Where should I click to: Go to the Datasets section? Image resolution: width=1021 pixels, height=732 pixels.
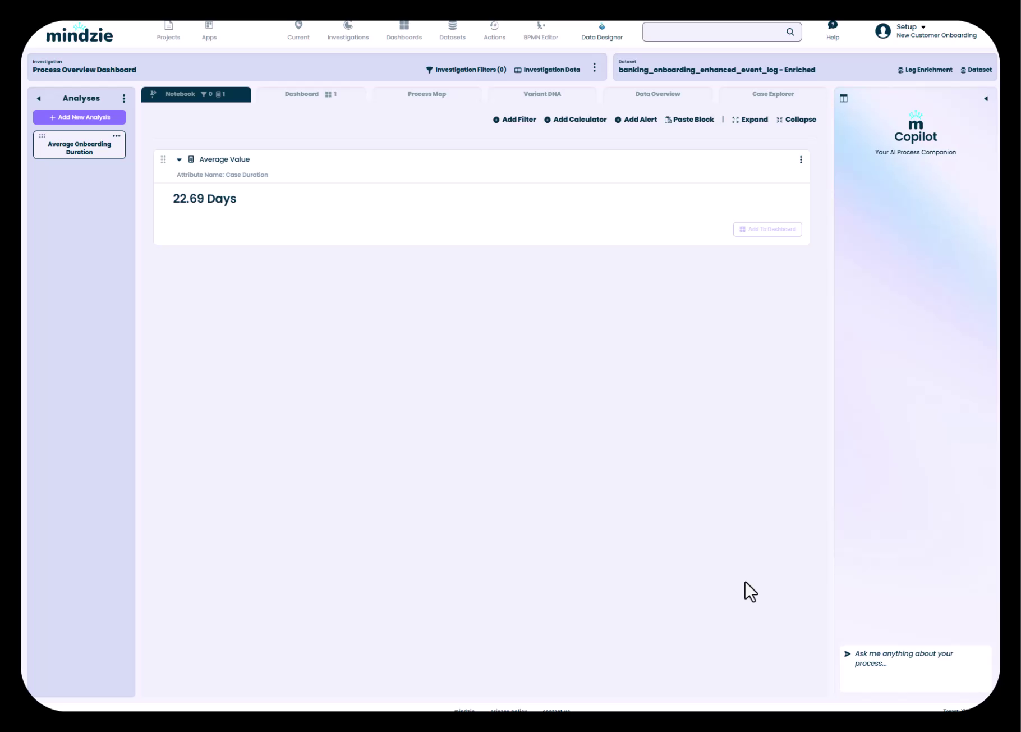pyautogui.click(x=452, y=30)
